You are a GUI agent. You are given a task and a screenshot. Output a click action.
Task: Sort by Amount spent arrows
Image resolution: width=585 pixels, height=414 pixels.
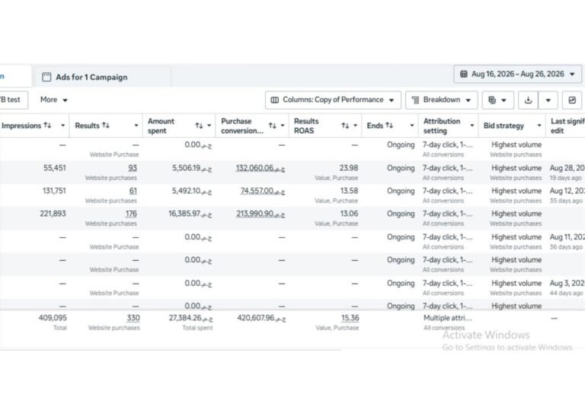tap(199, 126)
